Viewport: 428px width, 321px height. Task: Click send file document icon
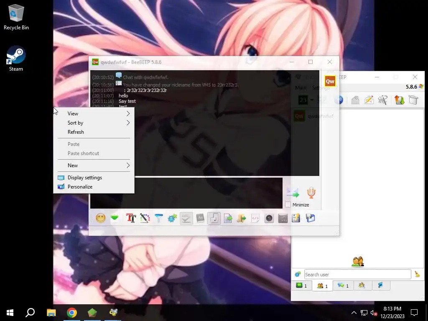pyautogui.click(x=228, y=218)
